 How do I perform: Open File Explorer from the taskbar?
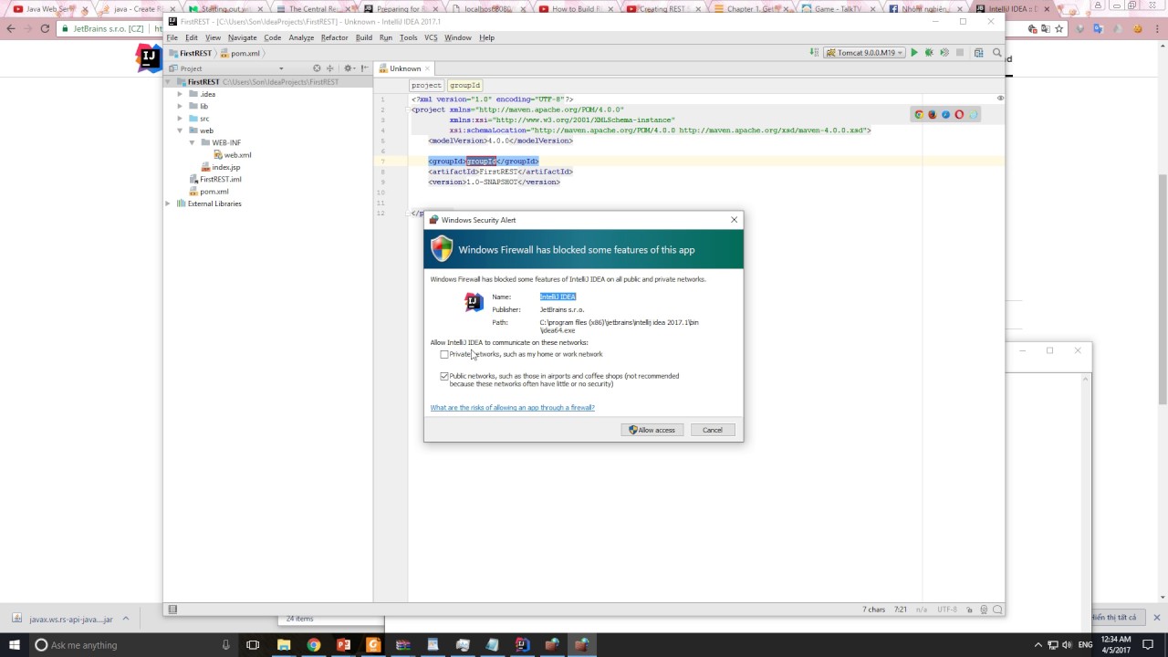pyautogui.click(x=284, y=644)
